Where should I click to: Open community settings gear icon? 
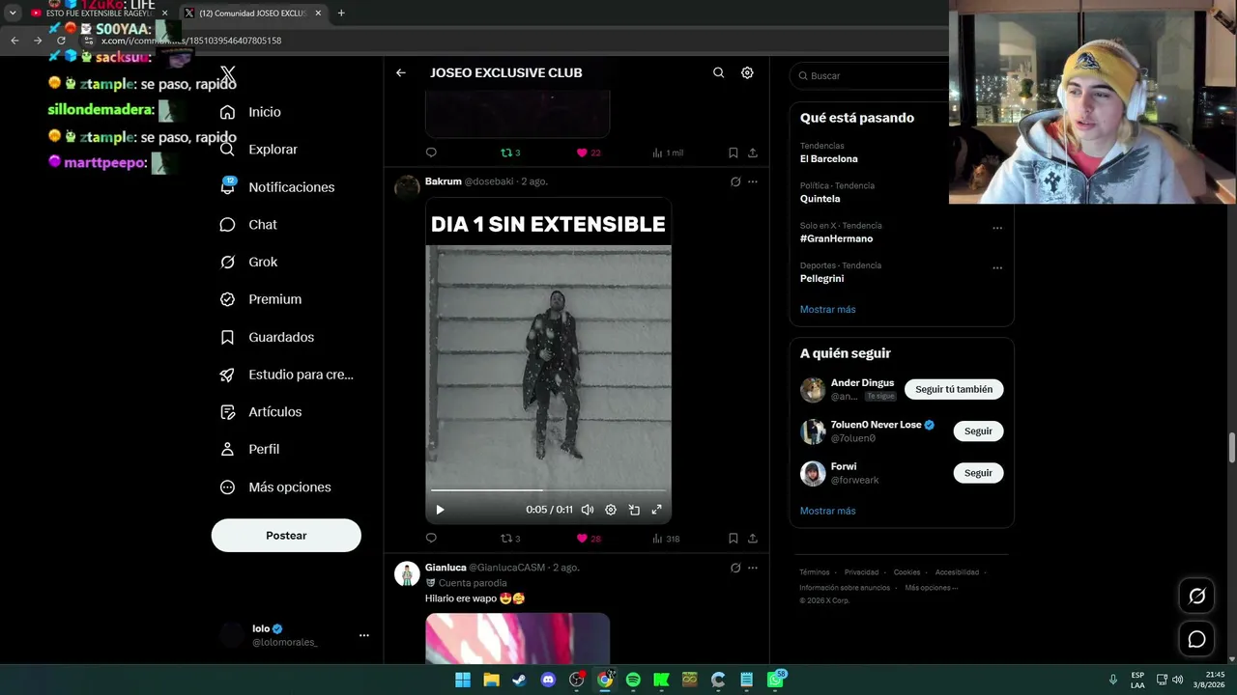click(x=747, y=72)
